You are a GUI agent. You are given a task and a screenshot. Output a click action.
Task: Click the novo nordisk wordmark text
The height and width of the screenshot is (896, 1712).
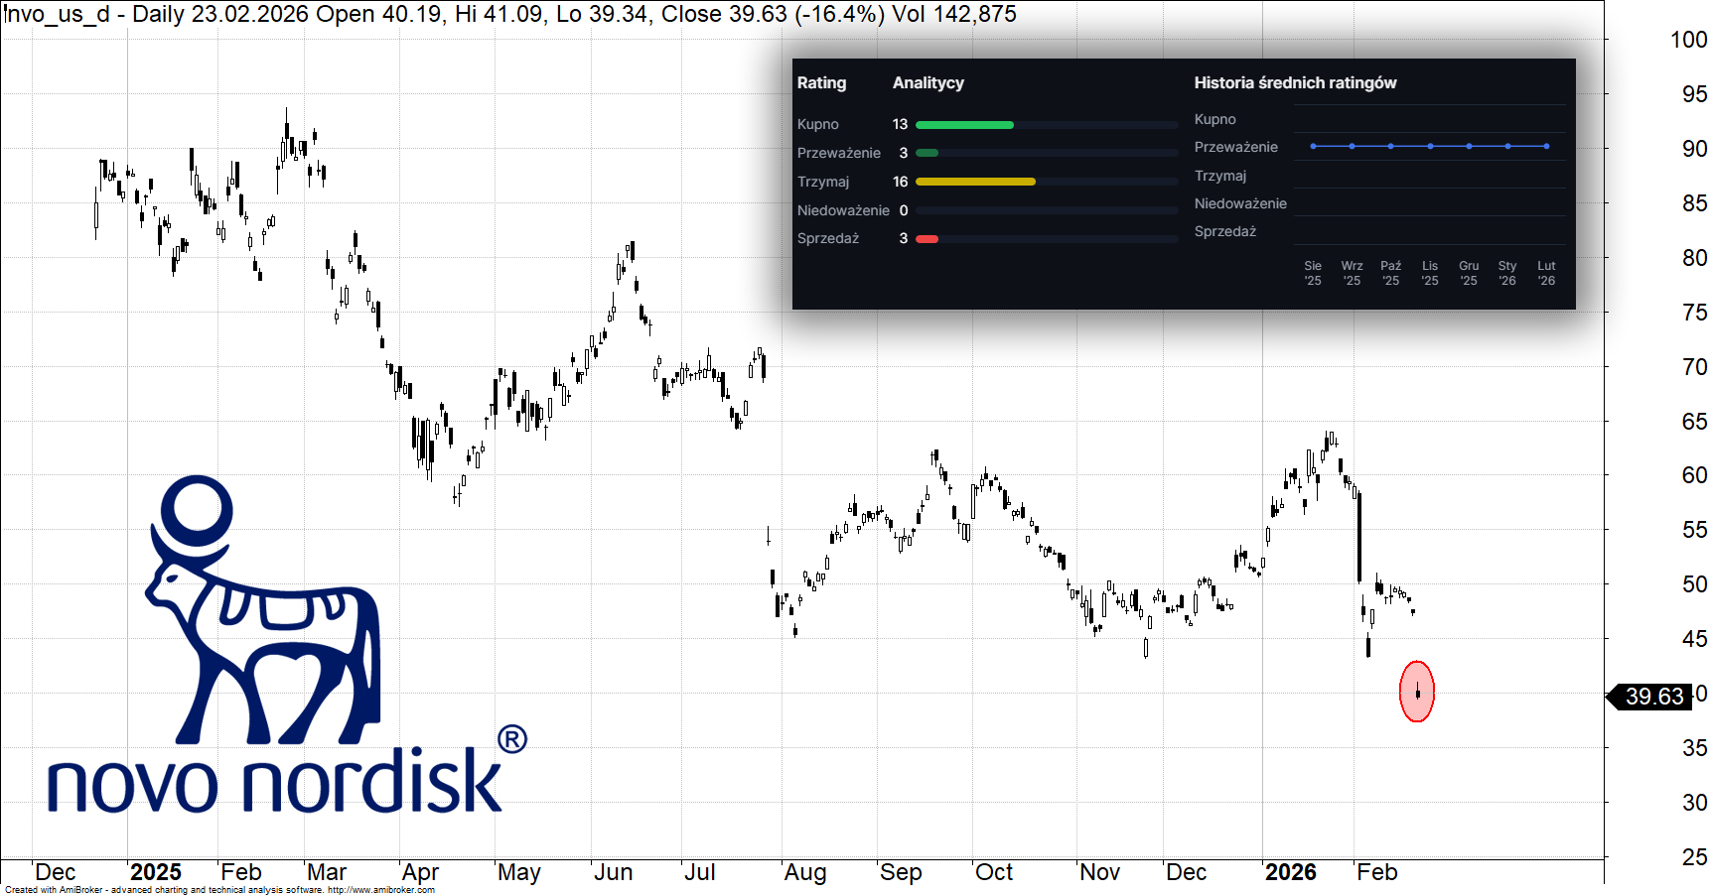(274, 782)
